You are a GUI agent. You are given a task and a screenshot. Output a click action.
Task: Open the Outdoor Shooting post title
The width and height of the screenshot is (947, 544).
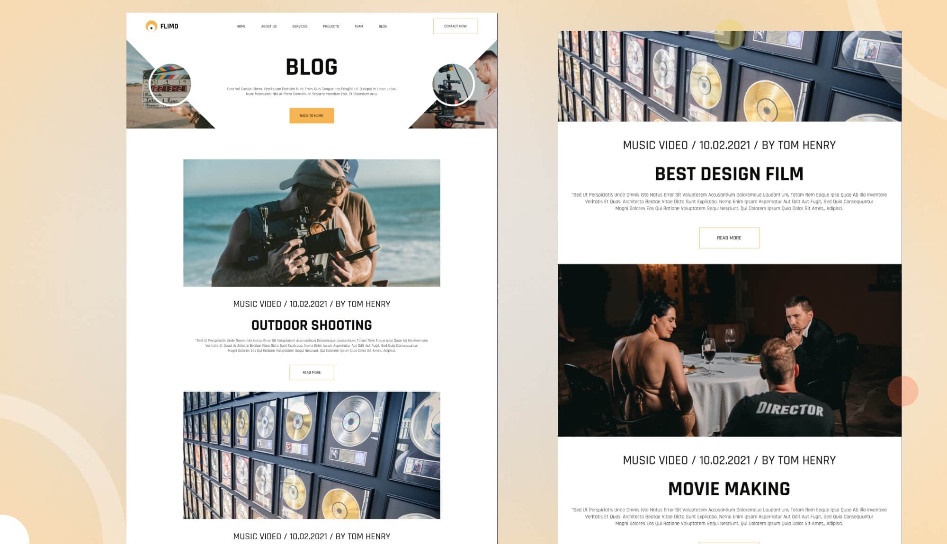coord(312,325)
